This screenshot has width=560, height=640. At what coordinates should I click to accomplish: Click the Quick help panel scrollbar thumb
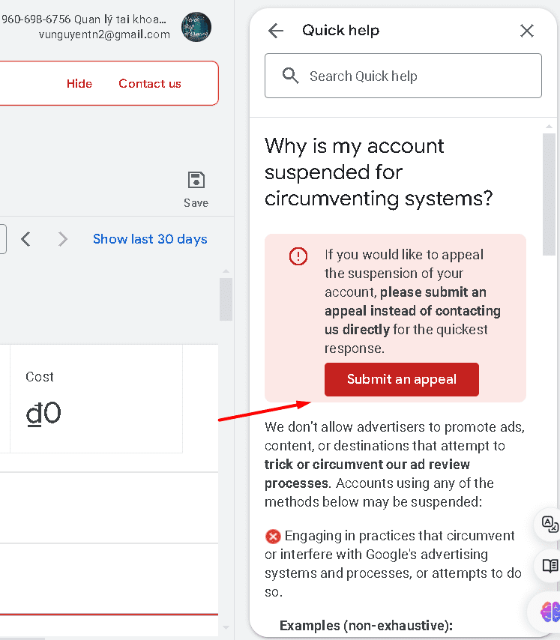tap(549, 194)
